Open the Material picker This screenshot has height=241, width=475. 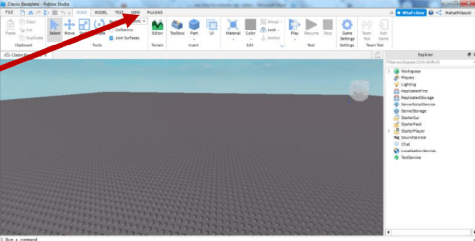point(233,28)
